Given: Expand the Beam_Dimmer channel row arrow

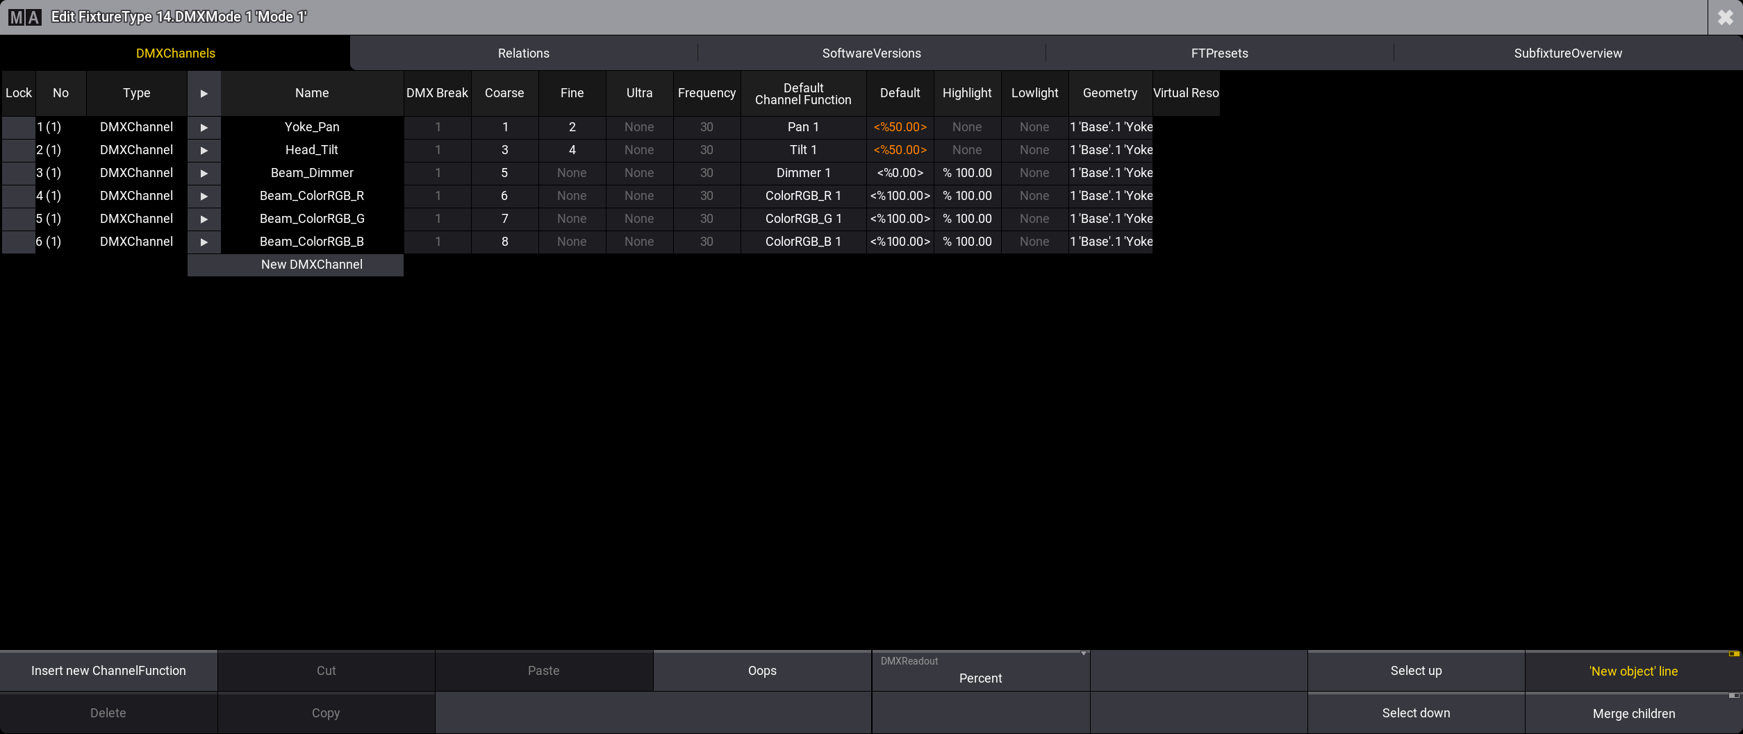Looking at the screenshot, I should click(204, 173).
